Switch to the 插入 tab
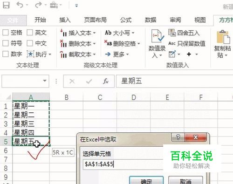 65,20
